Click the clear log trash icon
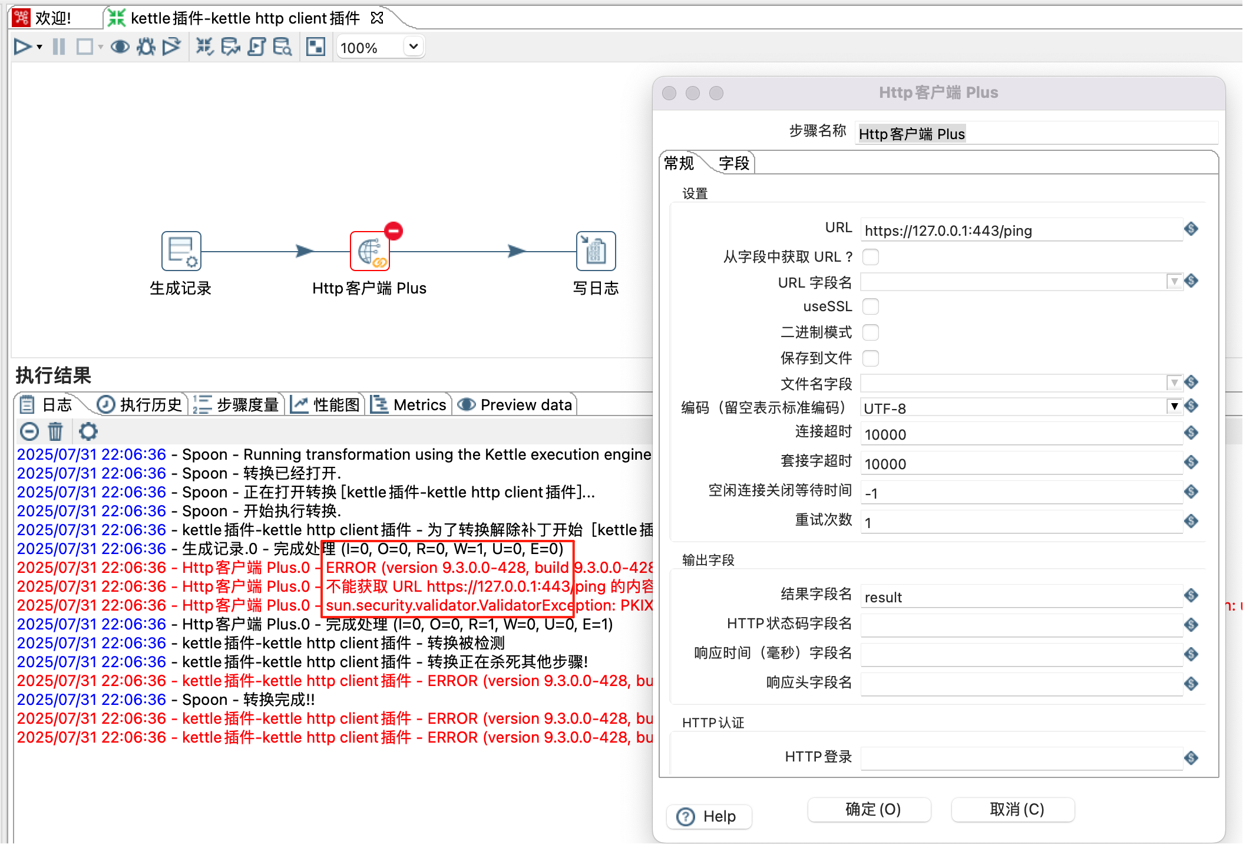This screenshot has height=844, width=1243. pyautogui.click(x=55, y=431)
